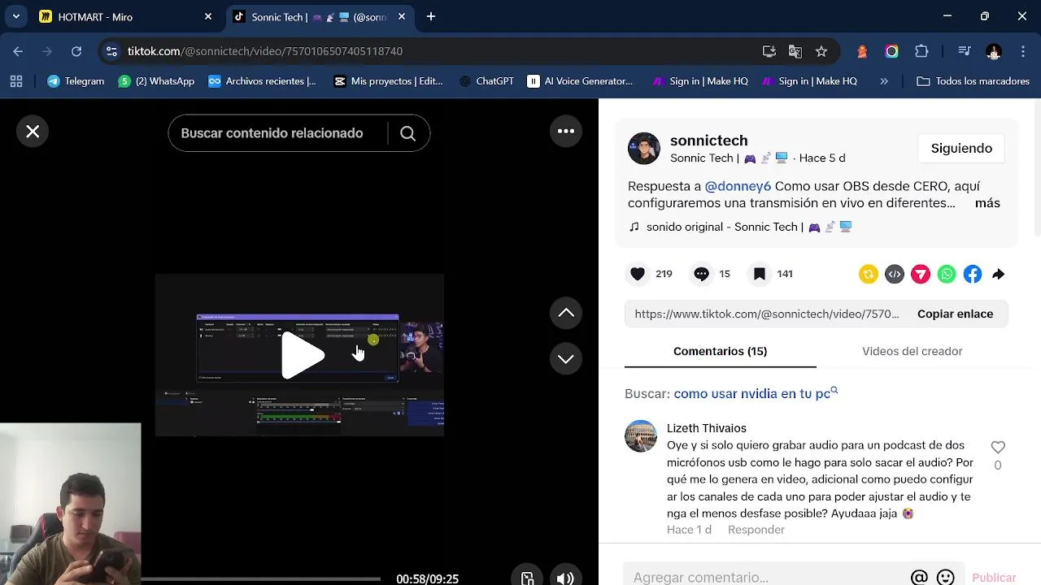Open sonnictech profile avatar
Screen dimensions: 1041x585
click(x=644, y=149)
